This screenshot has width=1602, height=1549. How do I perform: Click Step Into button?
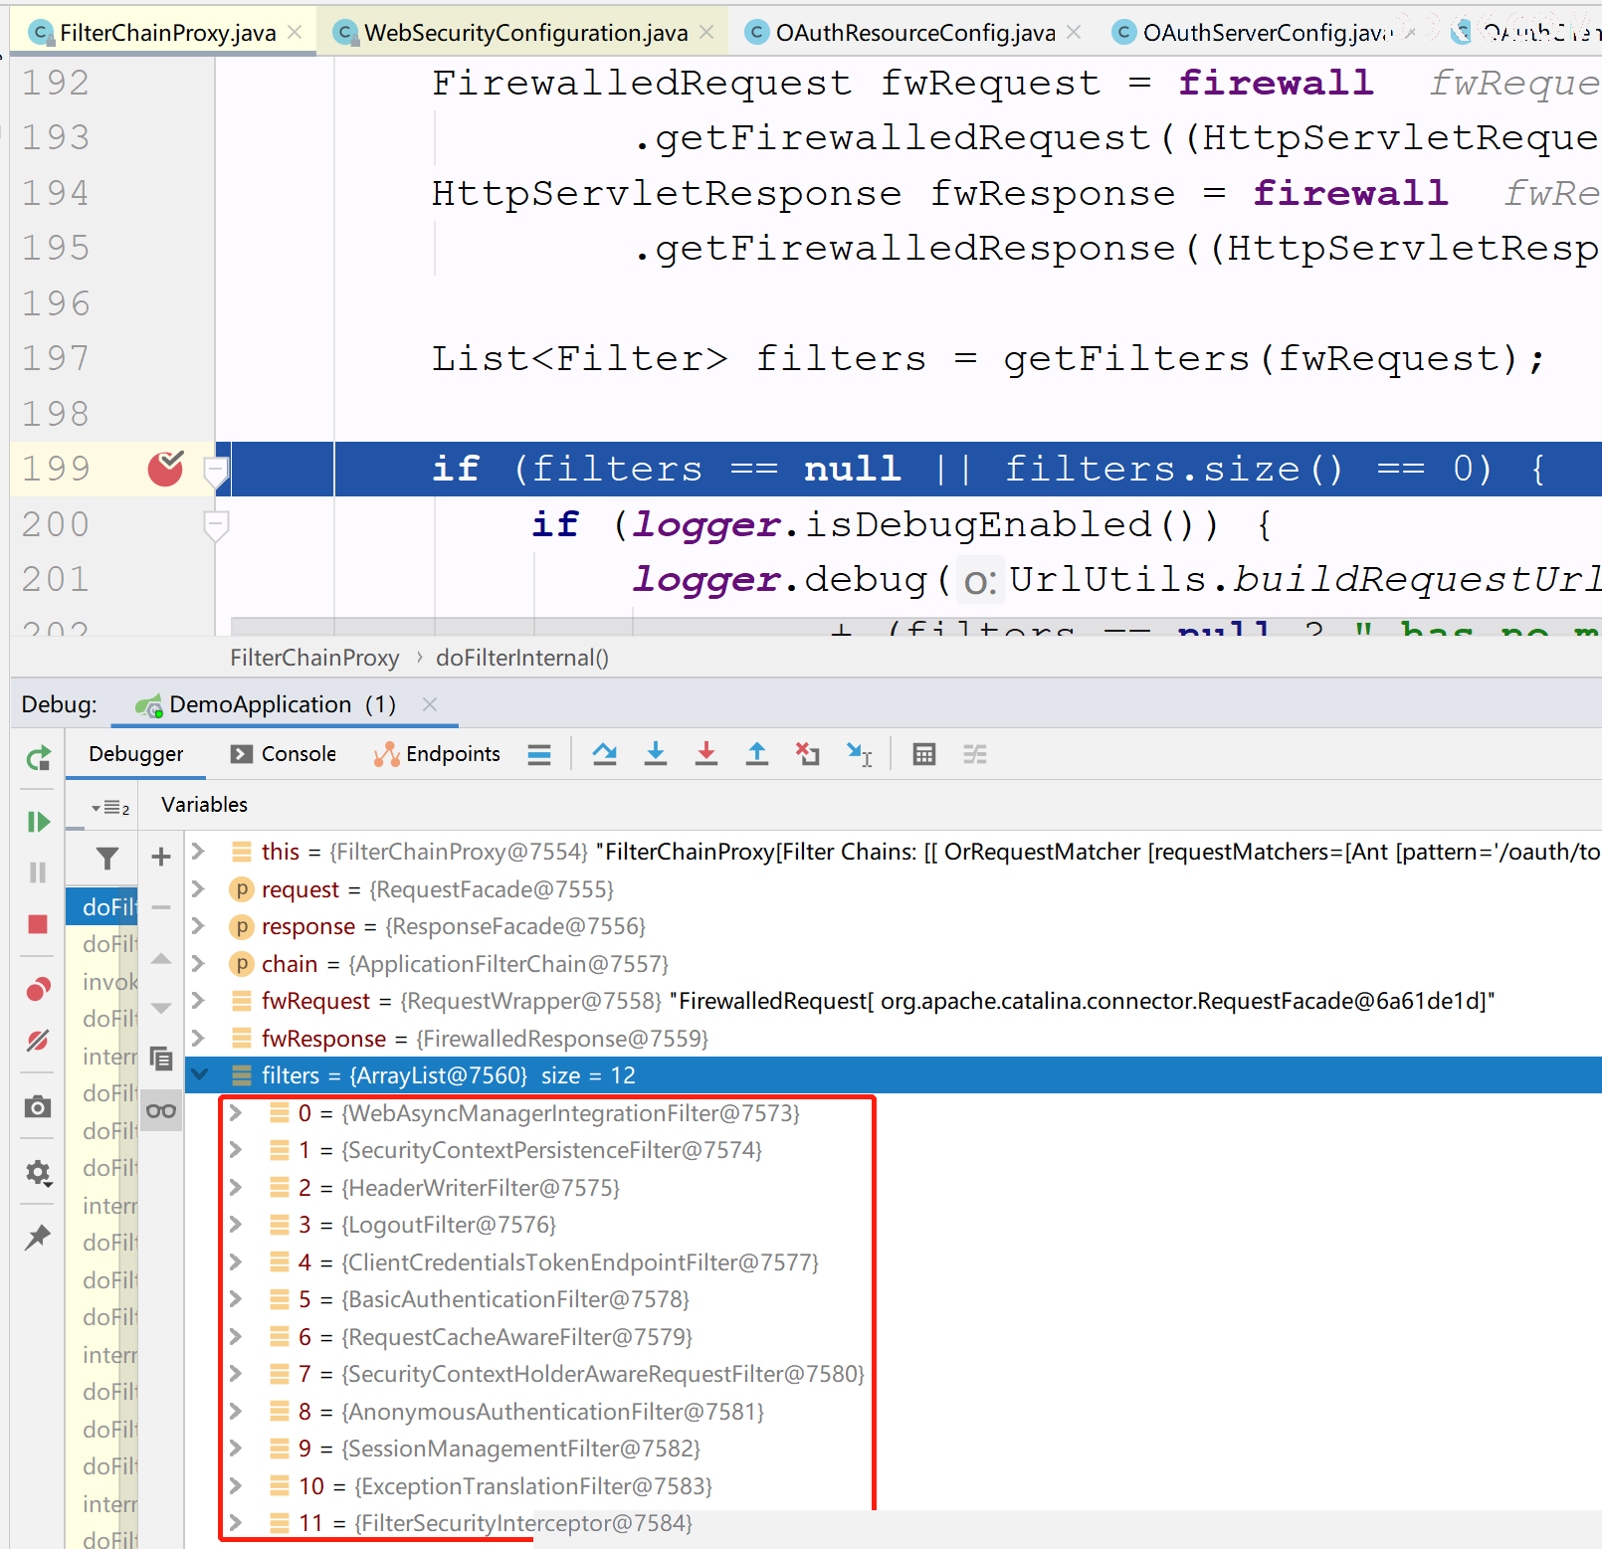click(x=656, y=754)
